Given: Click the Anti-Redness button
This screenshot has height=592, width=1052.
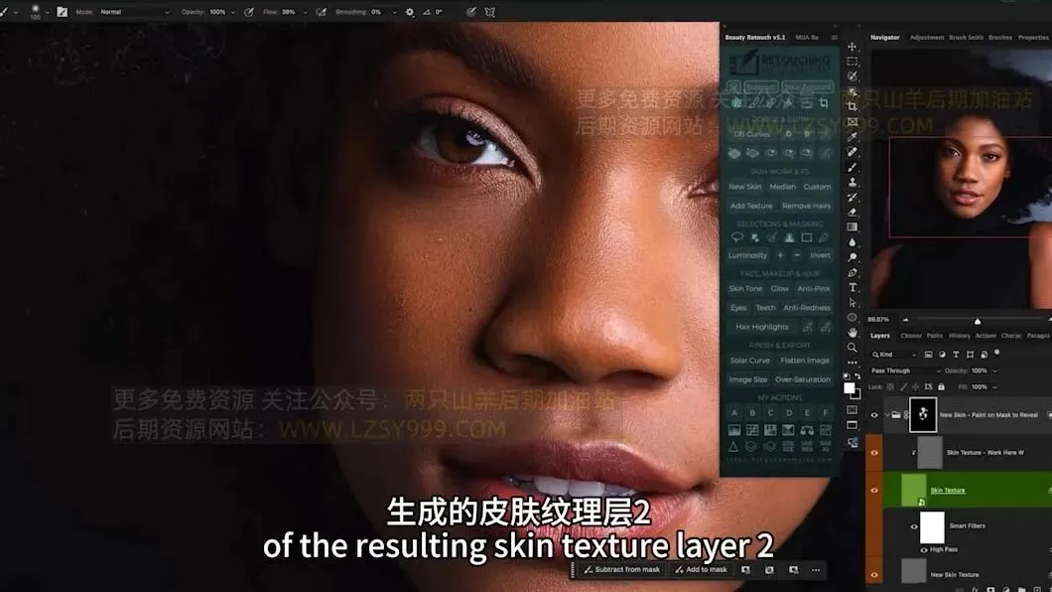Looking at the screenshot, I should pyautogui.click(x=807, y=307).
